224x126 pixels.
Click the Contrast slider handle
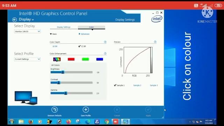[x=59, y=83]
